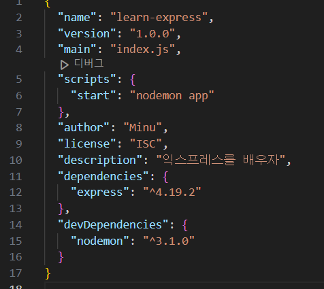Click the opening brace after "scripts"
The width and height of the screenshot is (324, 289).
133,80
